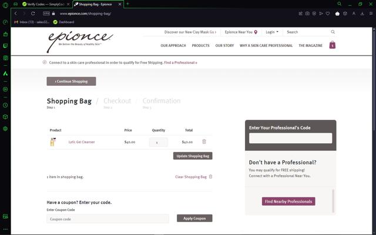
Task: Toggle the VPN badge in address bar
Action: (46, 14)
